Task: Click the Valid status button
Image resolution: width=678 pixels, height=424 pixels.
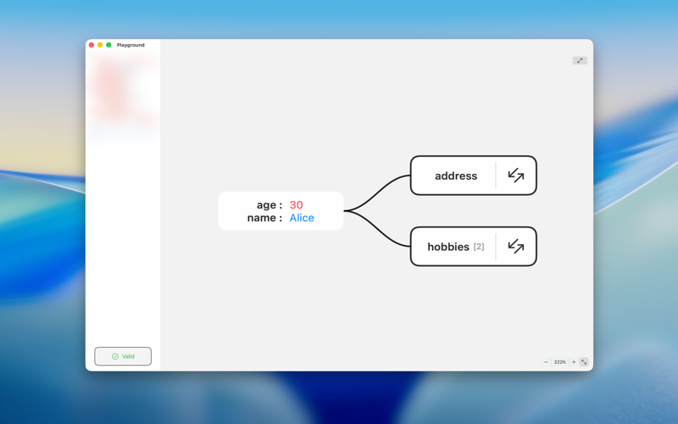Action: click(x=123, y=356)
